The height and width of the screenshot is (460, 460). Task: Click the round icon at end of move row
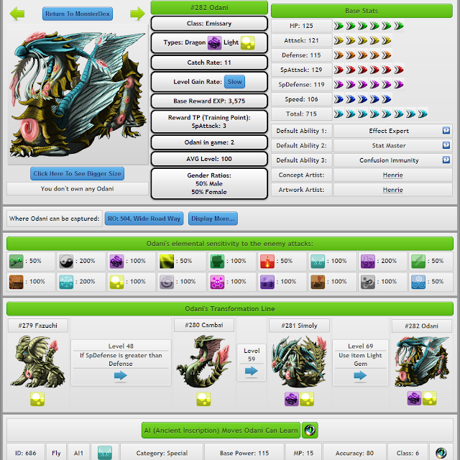[x=441, y=453]
